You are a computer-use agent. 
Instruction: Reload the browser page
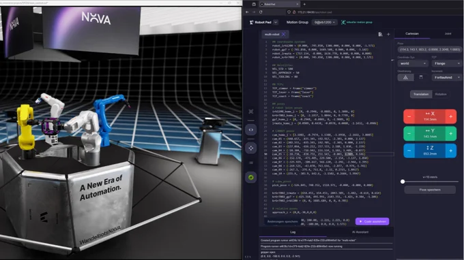pos(261,12)
